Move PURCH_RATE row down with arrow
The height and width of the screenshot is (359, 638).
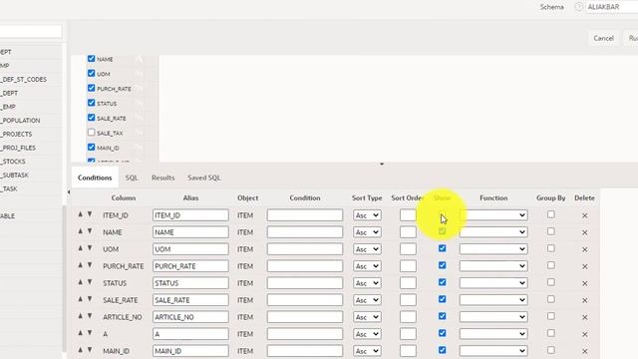click(90, 265)
